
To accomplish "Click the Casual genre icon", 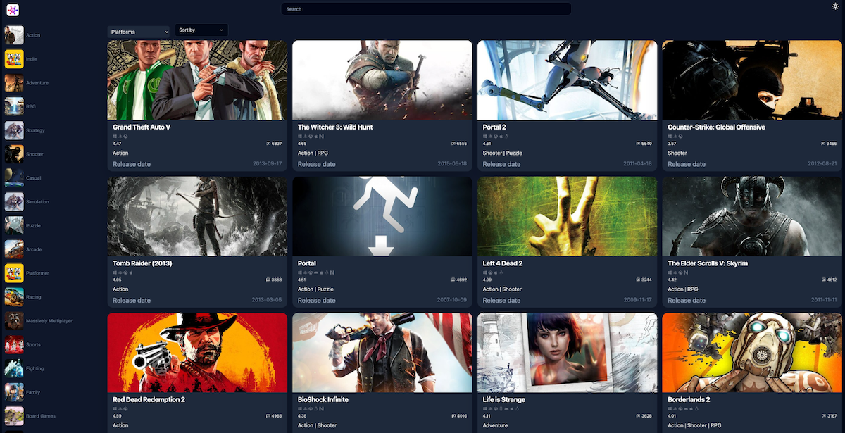I will pyautogui.click(x=14, y=178).
